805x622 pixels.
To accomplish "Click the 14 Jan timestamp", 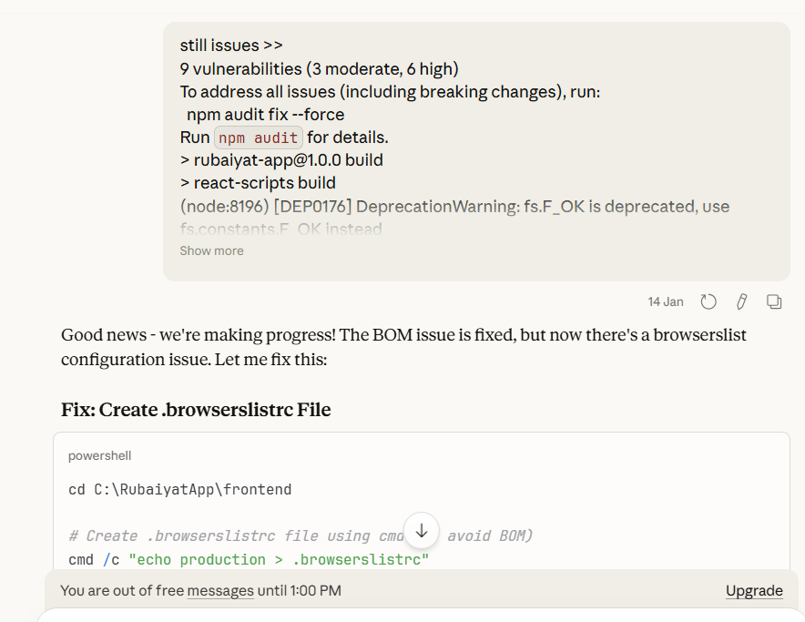I will (666, 301).
